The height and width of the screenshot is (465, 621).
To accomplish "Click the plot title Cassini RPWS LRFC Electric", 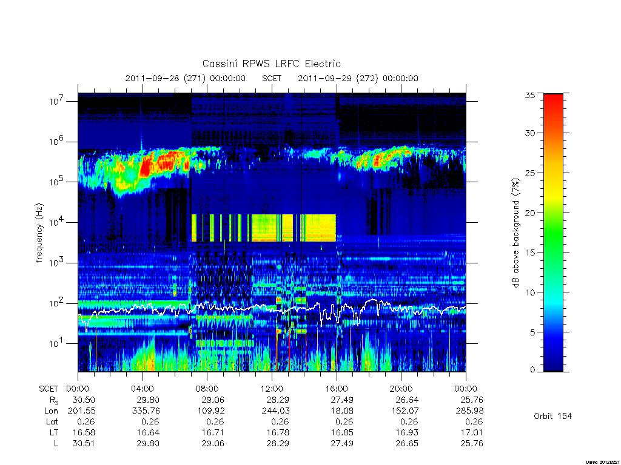I will (271, 64).
